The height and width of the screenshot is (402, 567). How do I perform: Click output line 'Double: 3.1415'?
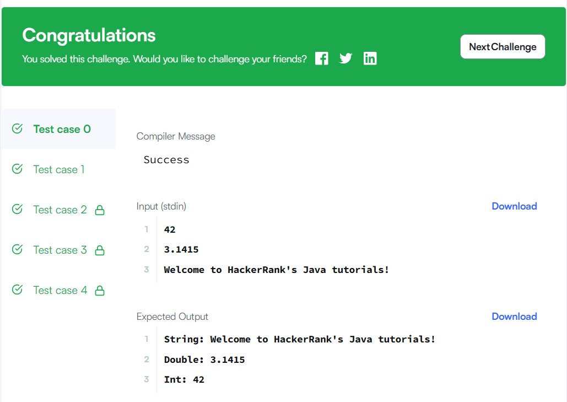tap(204, 360)
